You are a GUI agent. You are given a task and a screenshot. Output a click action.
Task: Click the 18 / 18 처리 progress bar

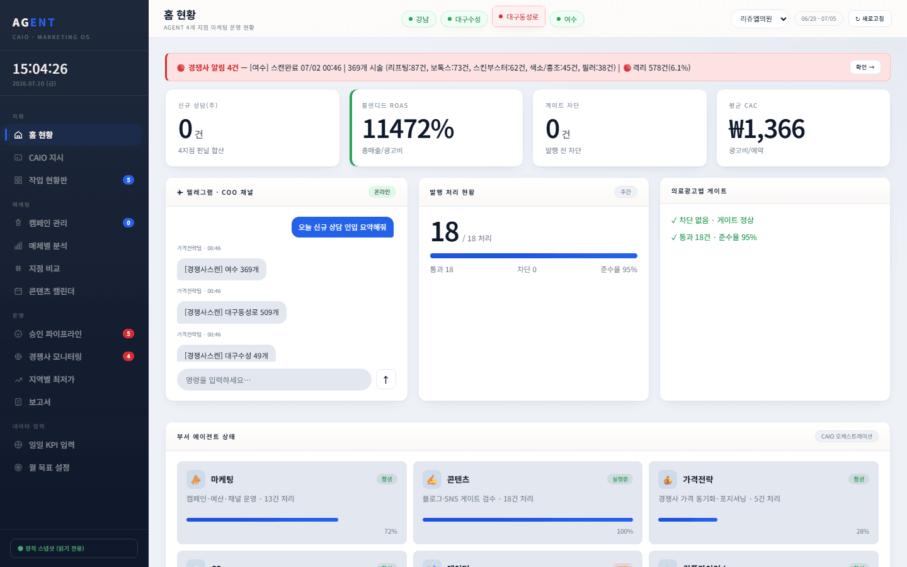pyautogui.click(x=533, y=256)
